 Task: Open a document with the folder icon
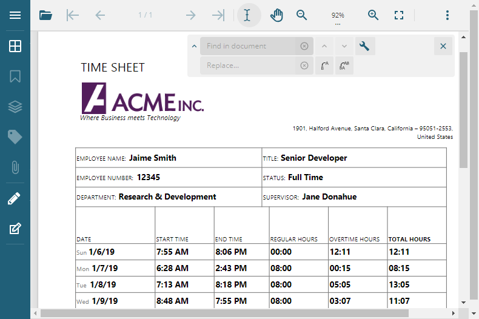coord(46,15)
